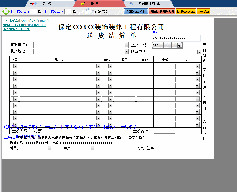Enable the 旋转打印 checkbox

click(93, 12)
